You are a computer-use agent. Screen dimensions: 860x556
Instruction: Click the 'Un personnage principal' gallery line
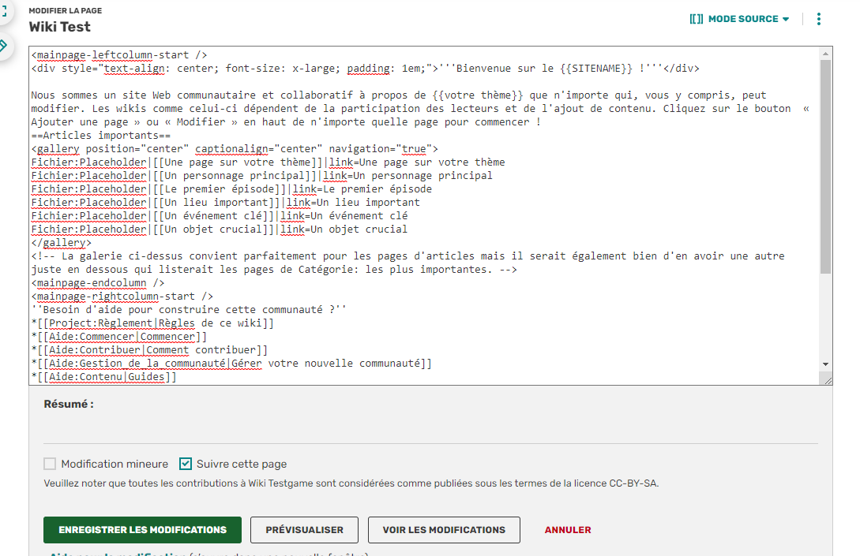(x=261, y=176)
